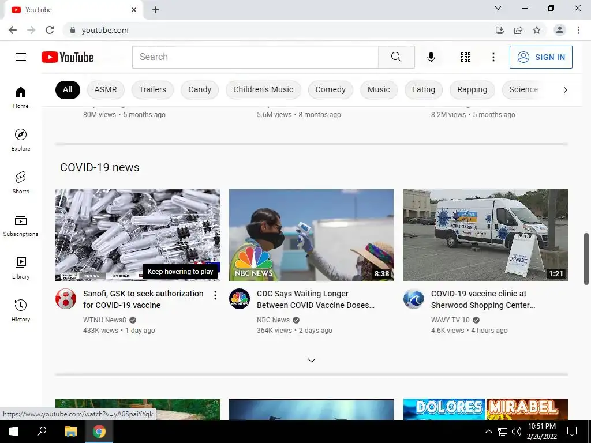
Task: Open WAVY TV 10 channel name link
Action: tap(450, 320)
